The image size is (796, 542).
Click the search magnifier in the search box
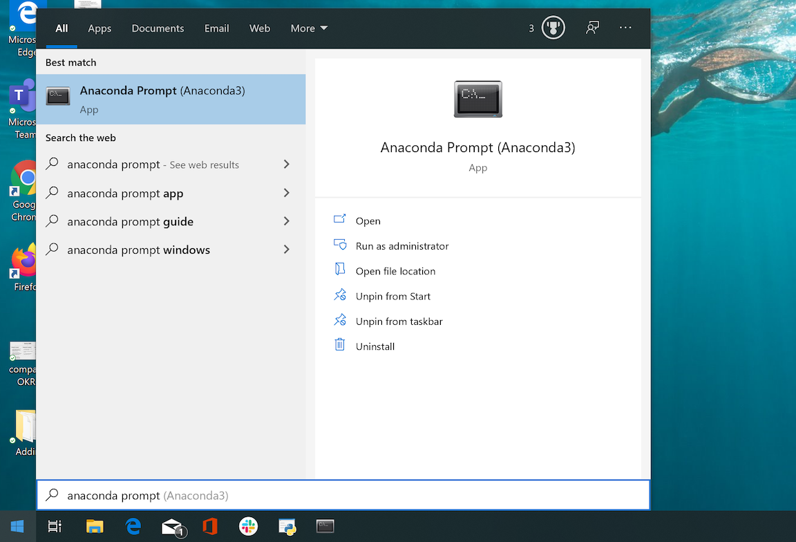[x=53, y=495]
